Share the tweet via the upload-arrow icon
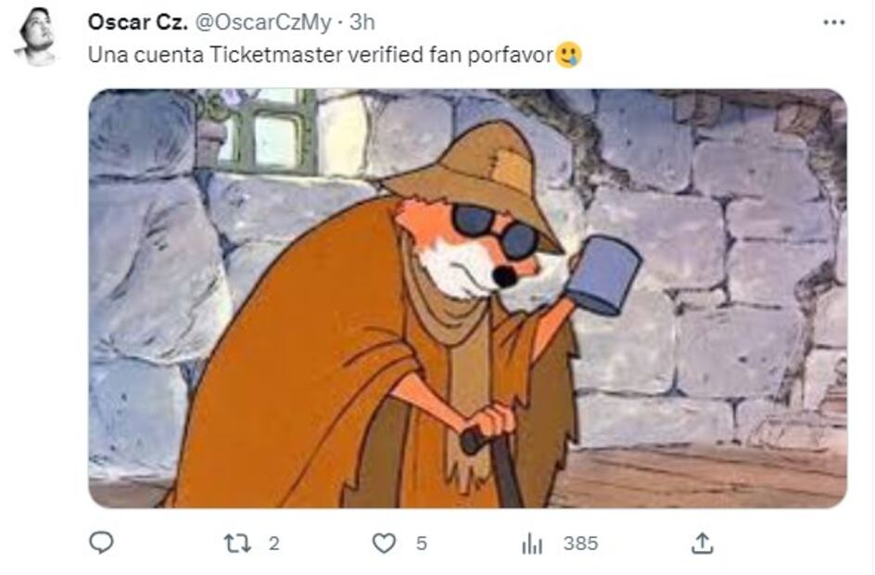875x575 pixels. pyautogui.click(x=703, y=543)
